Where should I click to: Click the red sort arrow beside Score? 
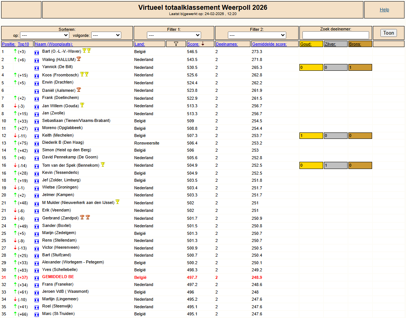click(x=203, y=44)
